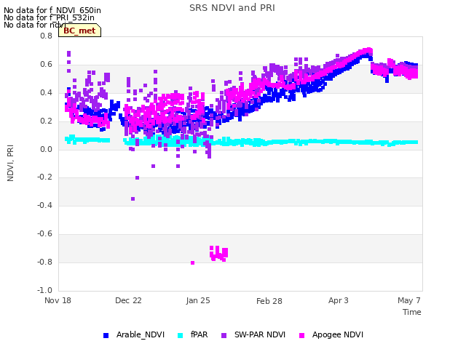
Task: Click the Dec 22 x-axis tick label
Action: click(128, 300)
